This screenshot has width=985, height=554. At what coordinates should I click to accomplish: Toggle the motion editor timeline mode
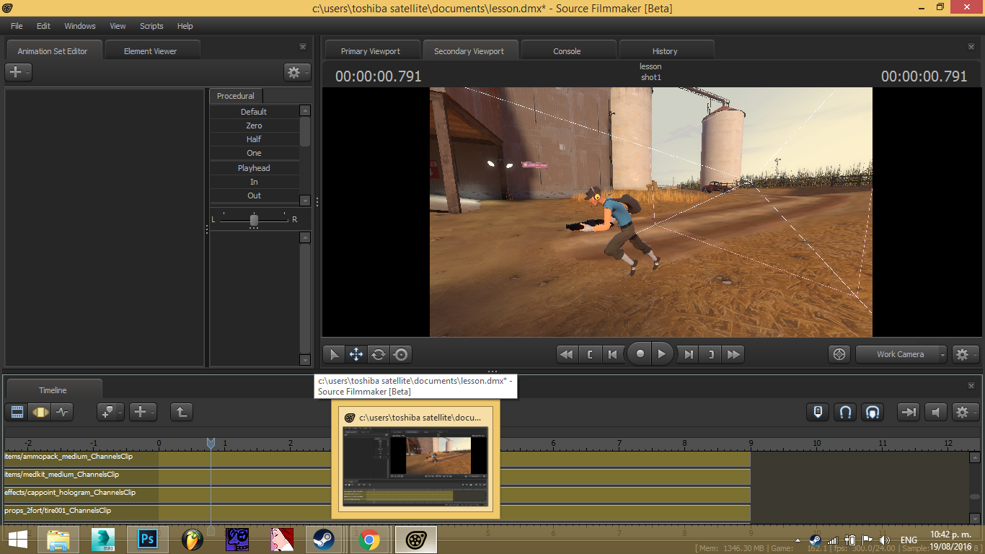coord(40,412)
